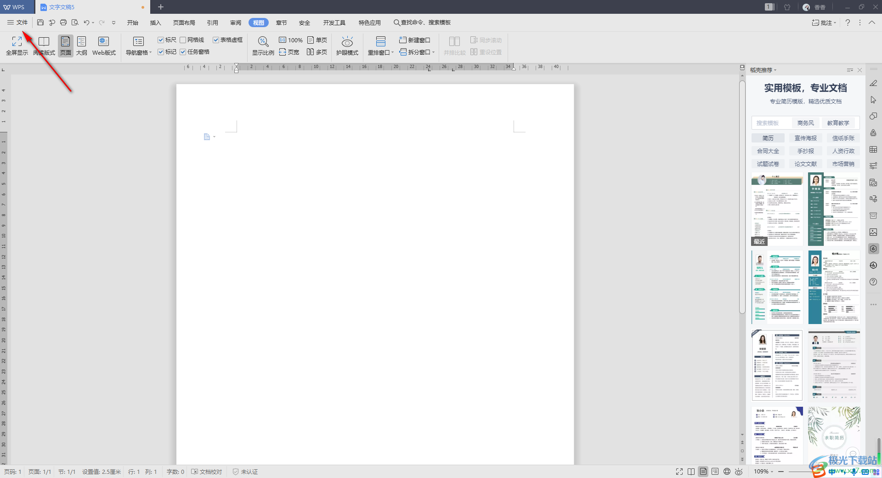The image size is (882, 478).
Task: Click the undo arrow
Action: 86,23
